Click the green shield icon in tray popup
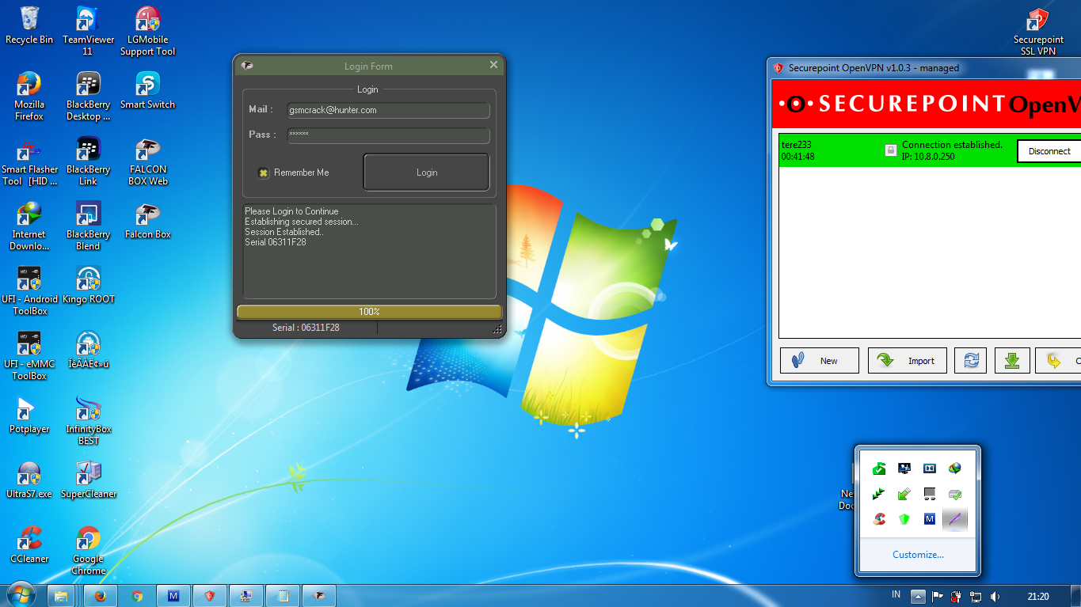Viewport: 1081px width, 607px height. [x=904, y=519]
